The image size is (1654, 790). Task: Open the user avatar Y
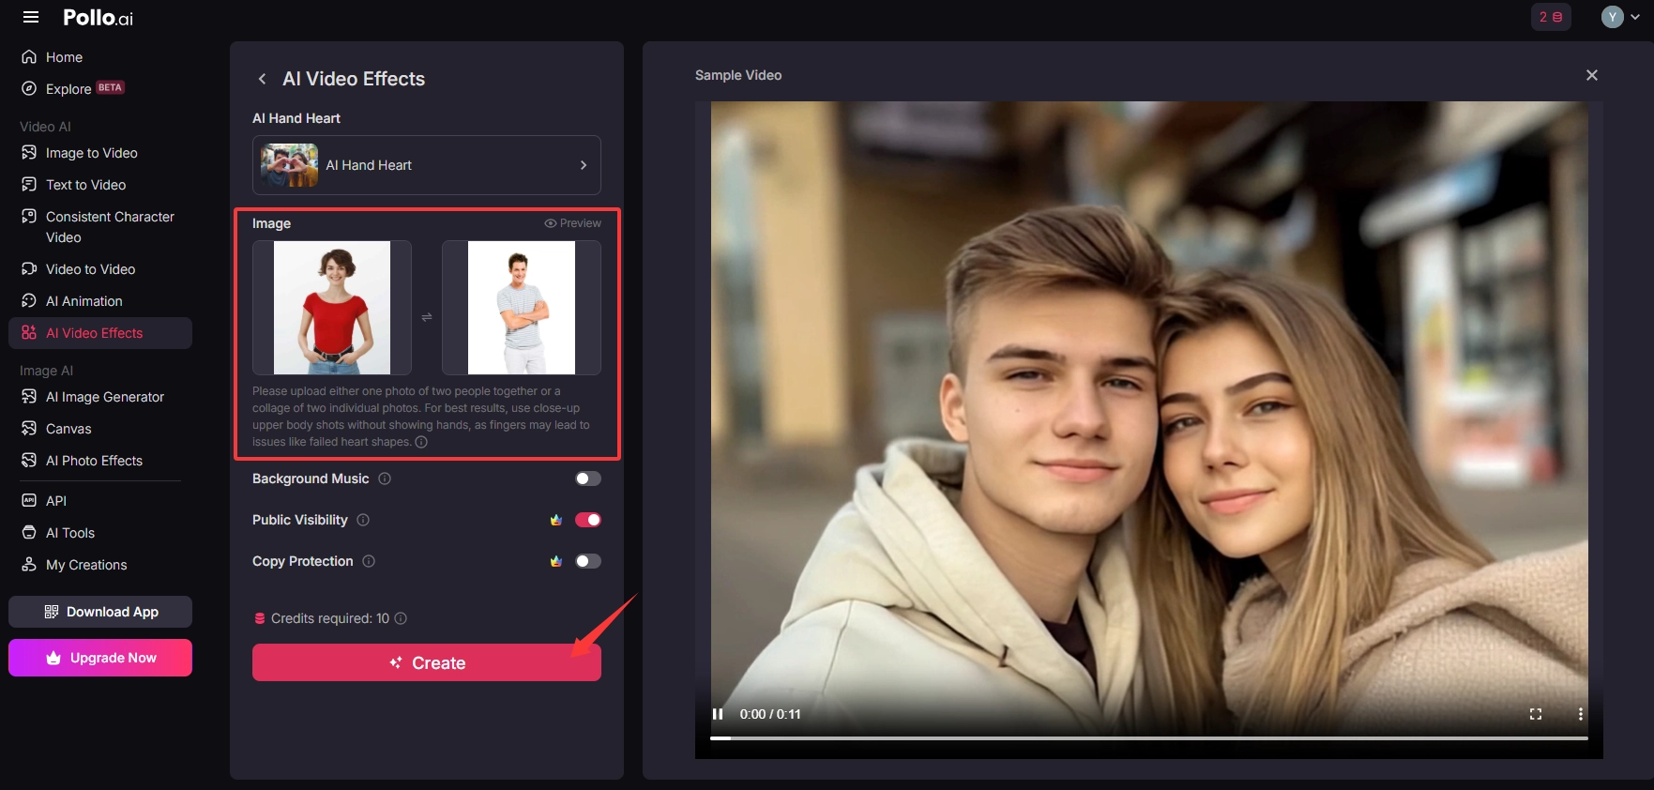point(1612,17)
